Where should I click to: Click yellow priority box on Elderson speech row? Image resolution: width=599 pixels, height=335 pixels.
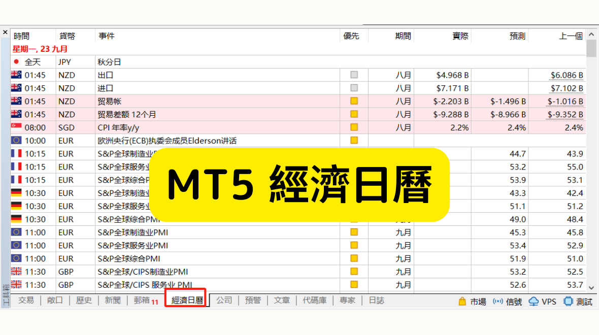(354, 141)
